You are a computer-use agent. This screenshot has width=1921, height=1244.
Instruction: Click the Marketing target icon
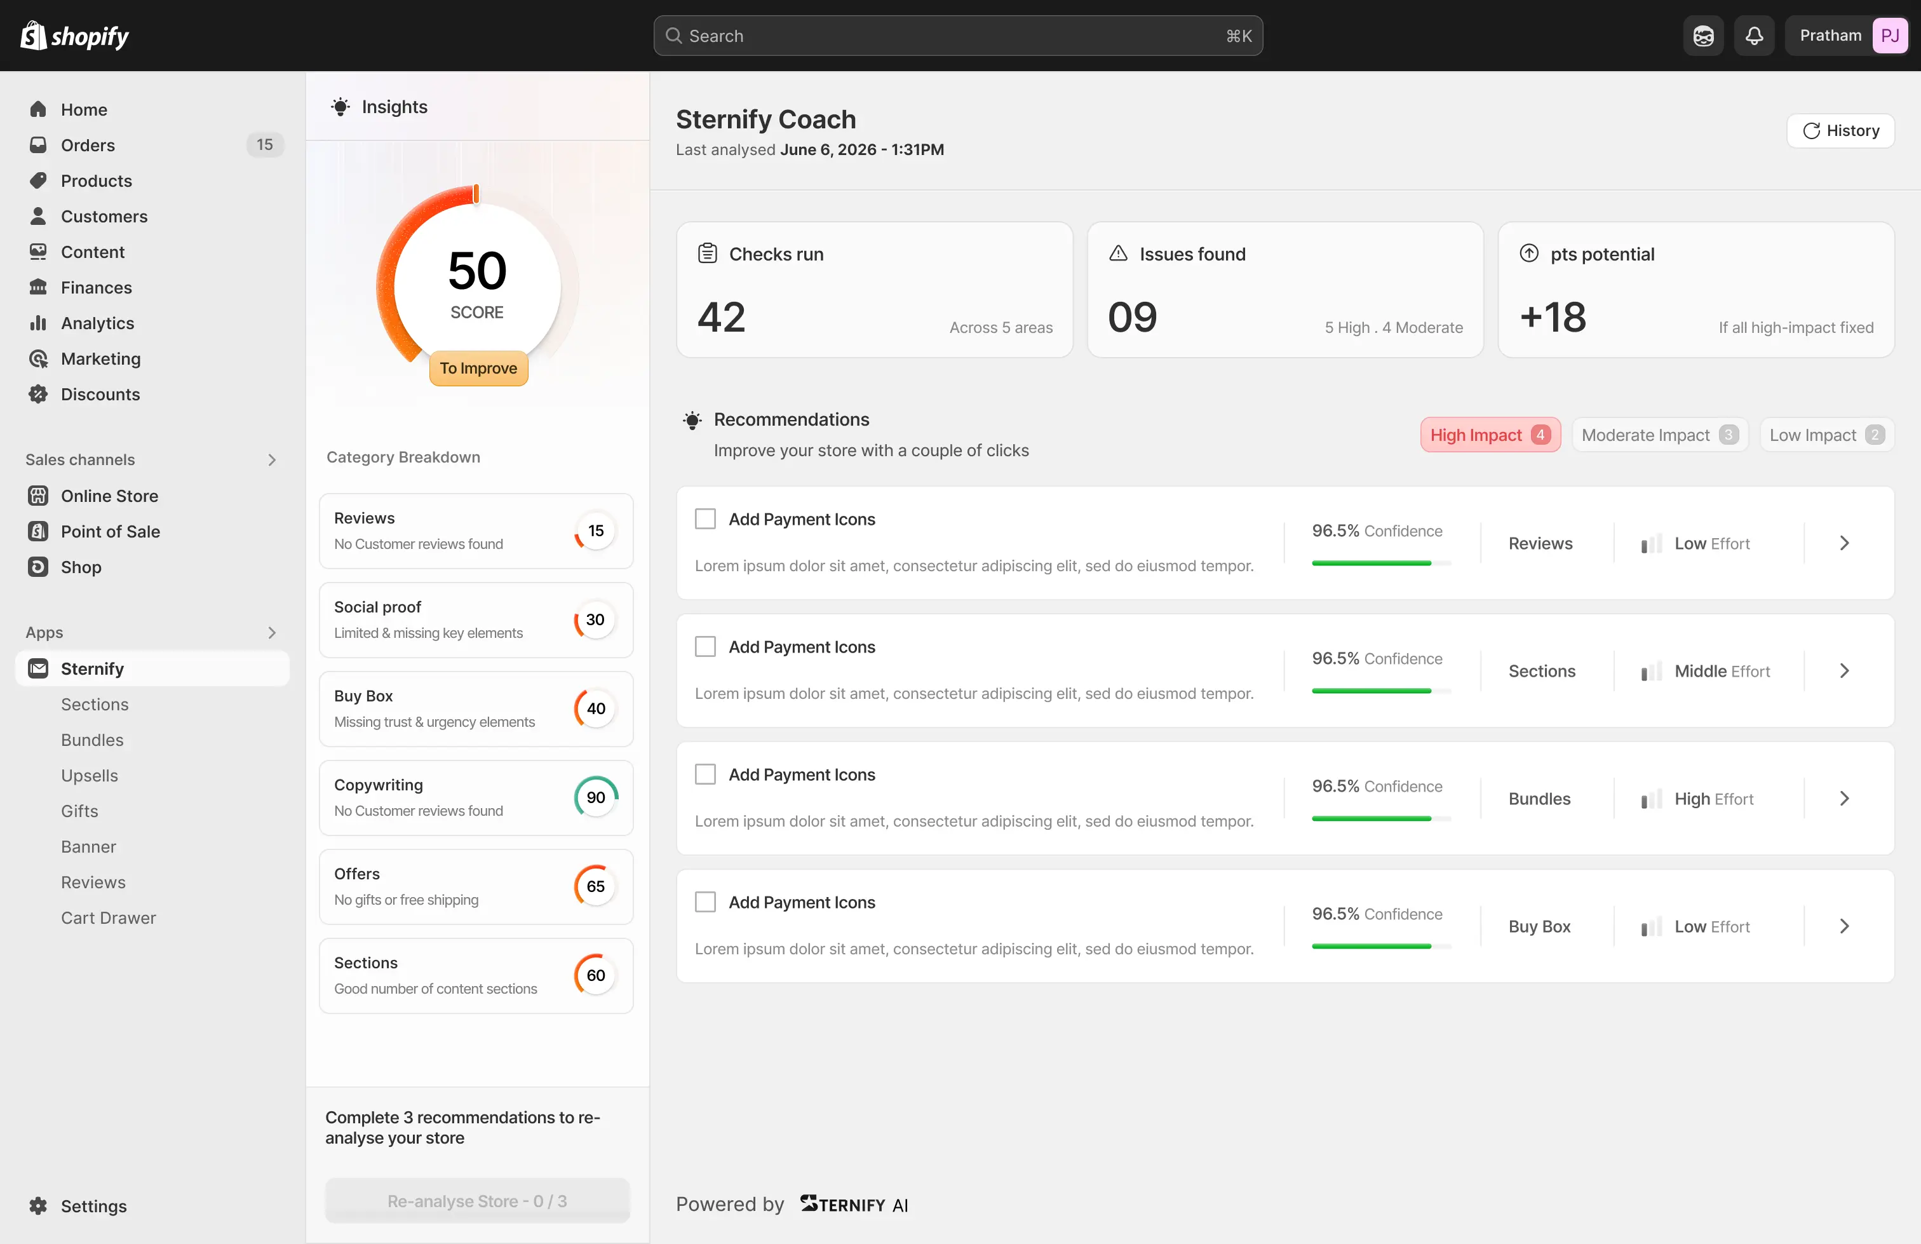click(x=38, y=358)
